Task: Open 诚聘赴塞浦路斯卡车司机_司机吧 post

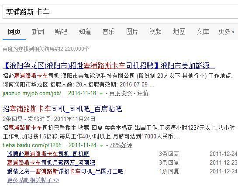Action: (48, 154)
